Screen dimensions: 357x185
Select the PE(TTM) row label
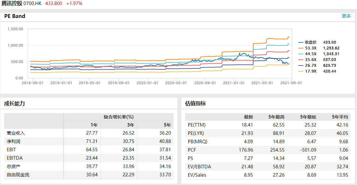(197, 125)
